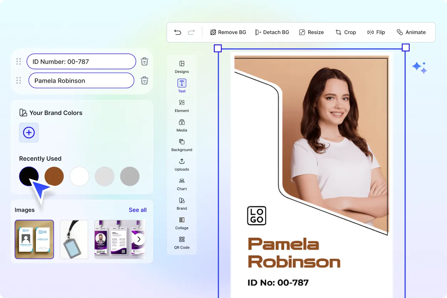
Task: Open the Animate options
Action: pos(411,32)
